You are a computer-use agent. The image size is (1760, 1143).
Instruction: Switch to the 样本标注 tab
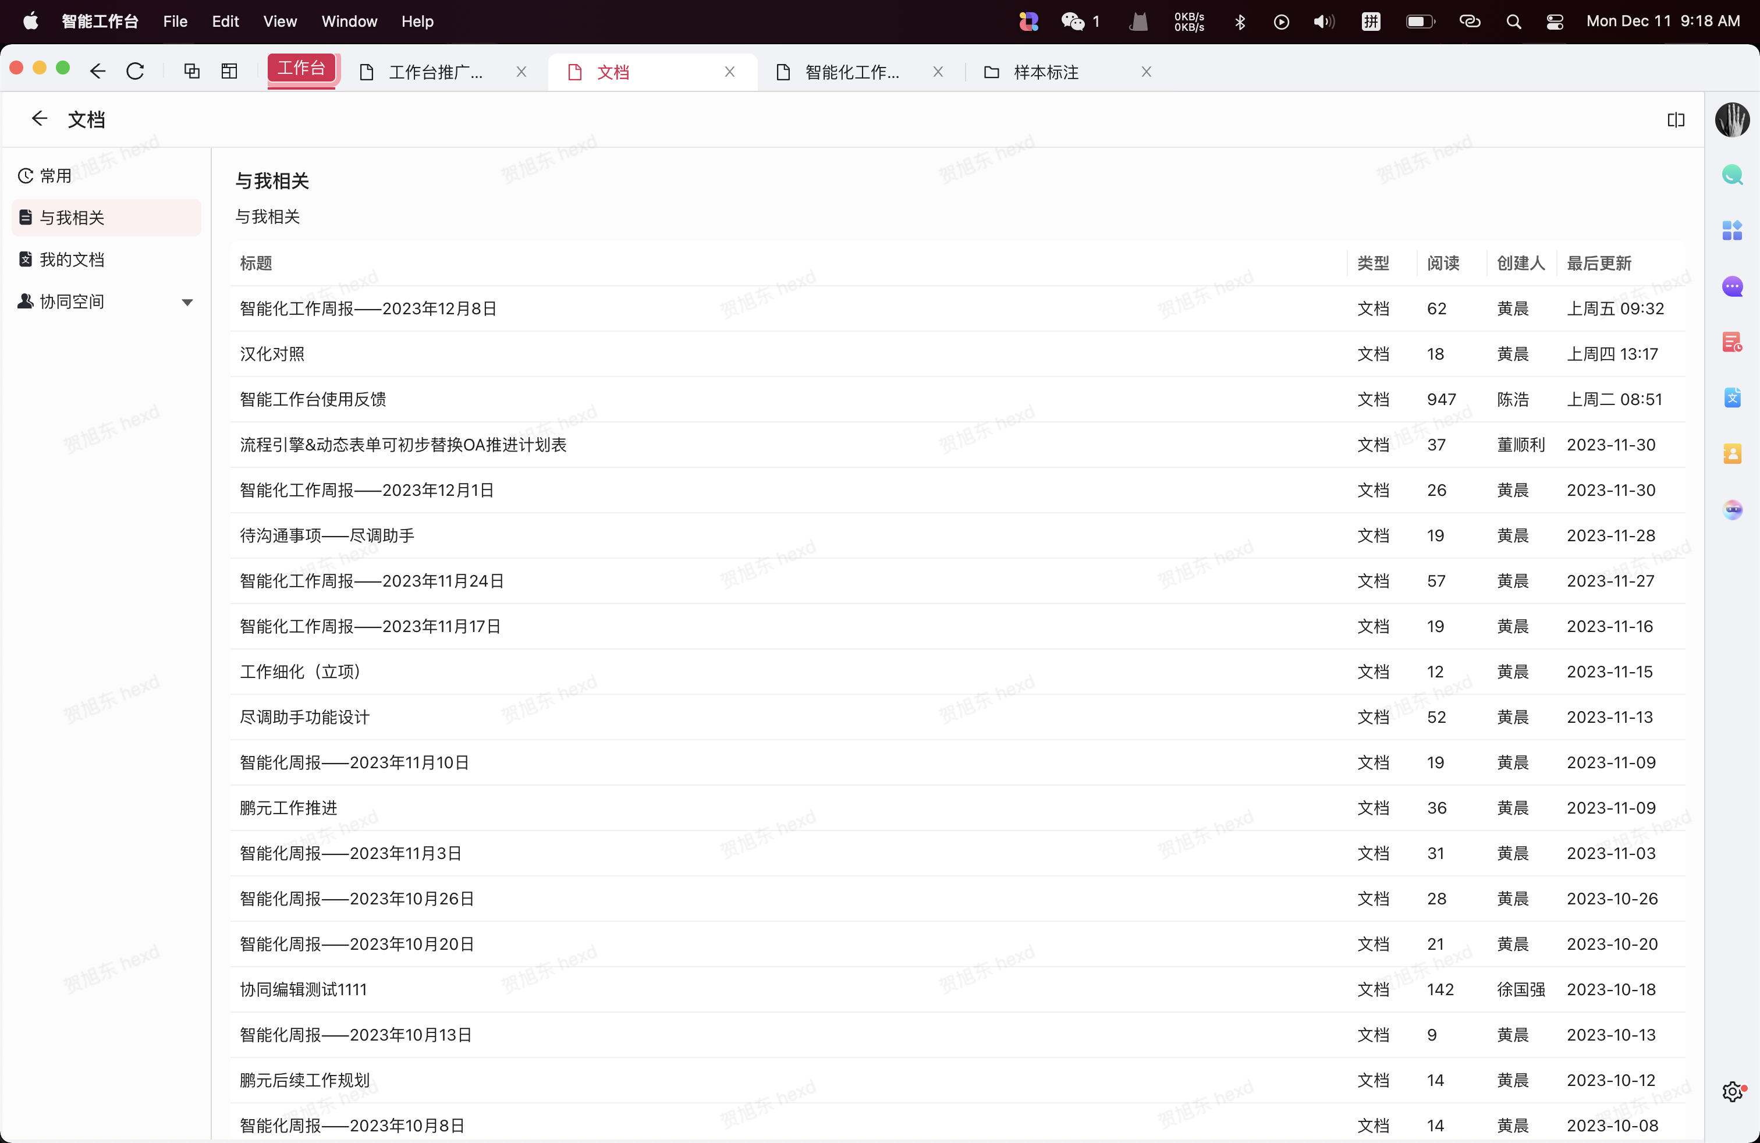point(1045,72)
